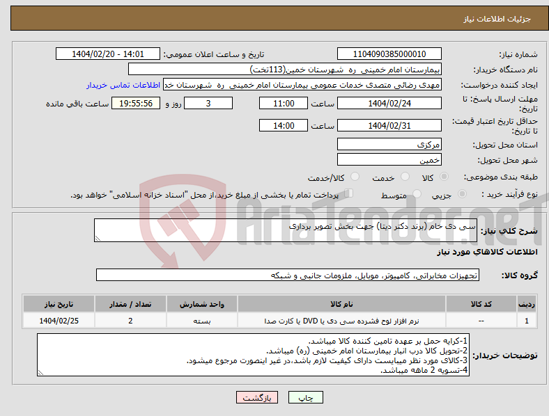
Task: Click the general description textarea سی دی خام
Action: pos(286,230)
